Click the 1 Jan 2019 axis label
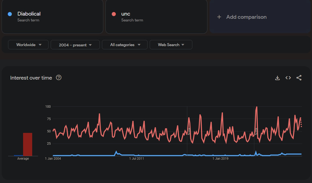This screenshot has width=312, height=183. tap(220, 159)
